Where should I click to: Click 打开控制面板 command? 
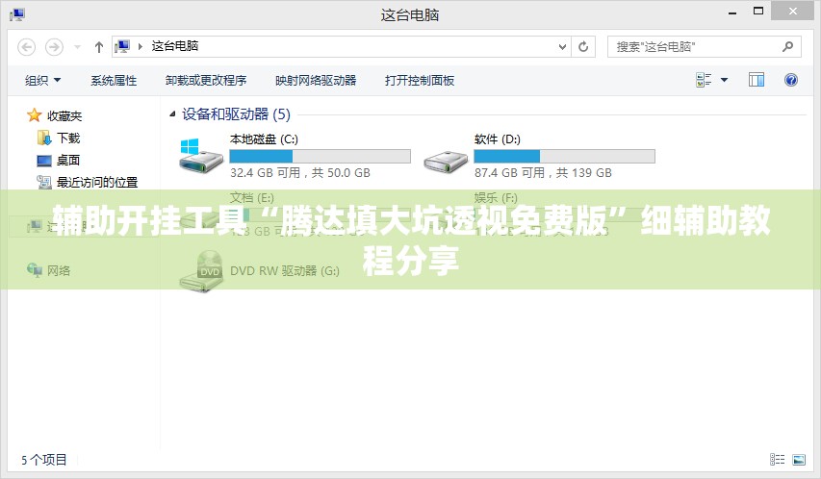point(420,80)
